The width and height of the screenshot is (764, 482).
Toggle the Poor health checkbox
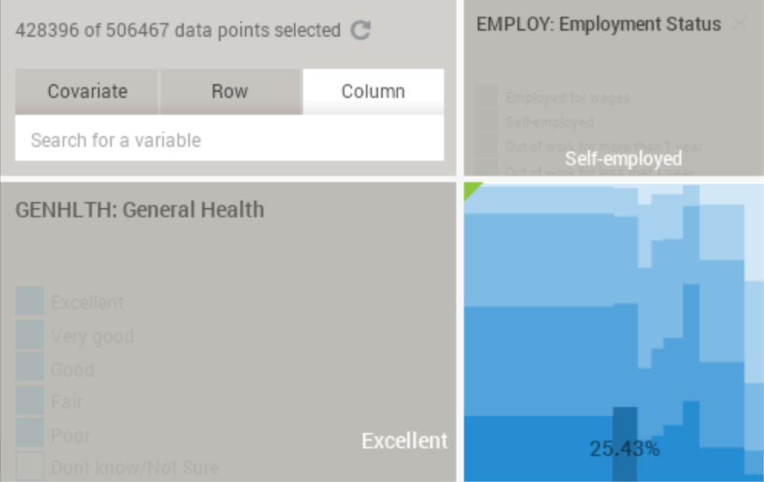(x=30, y=433)
